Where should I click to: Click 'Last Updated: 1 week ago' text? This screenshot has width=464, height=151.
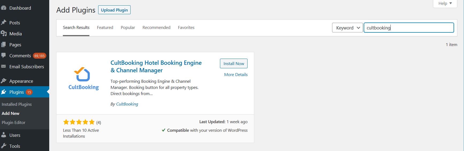point(223,122)
